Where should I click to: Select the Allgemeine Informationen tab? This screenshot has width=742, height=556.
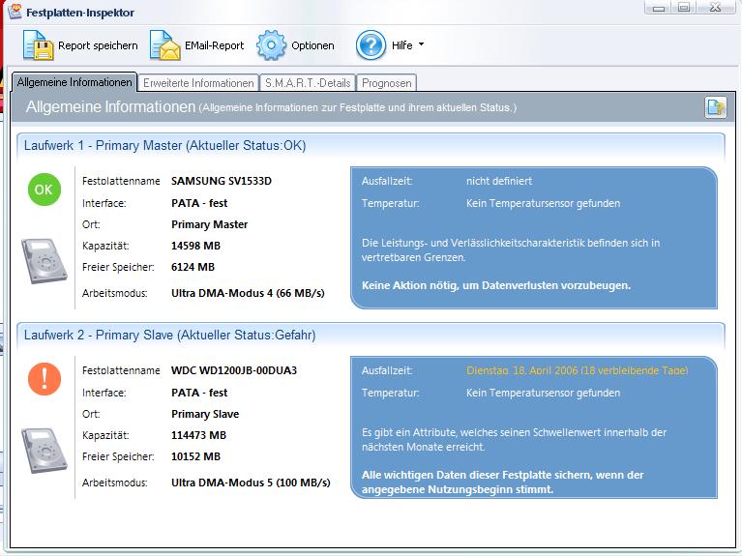(74, 82)
